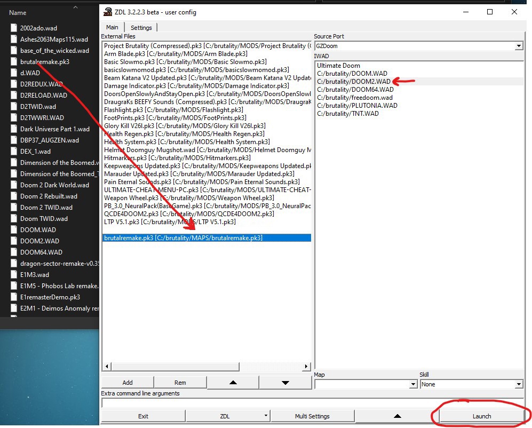Select basicslowmomod.pk3 external file
Viewport: 532px width, 428px height.
pos(207,69)
